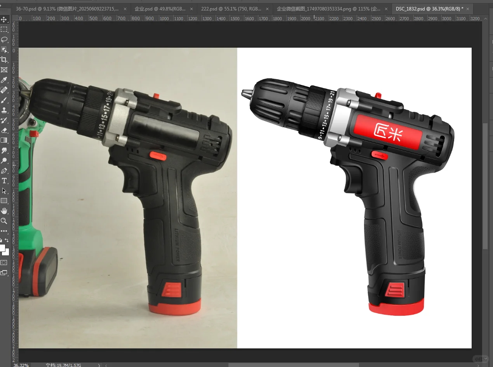Select the Lasso tool

click(4, 40)
